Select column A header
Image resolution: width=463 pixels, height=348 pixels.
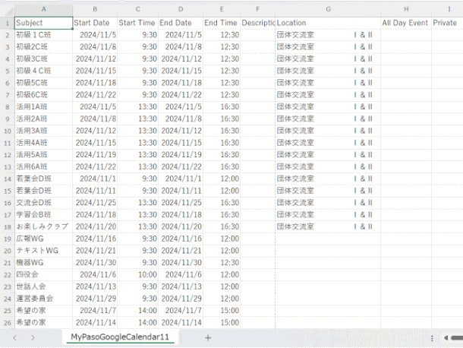[x=43, y=10]
